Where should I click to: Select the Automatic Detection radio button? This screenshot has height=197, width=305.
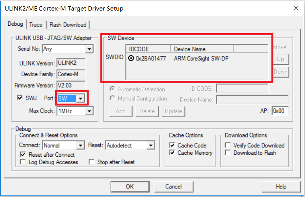[x=112, y=89]
